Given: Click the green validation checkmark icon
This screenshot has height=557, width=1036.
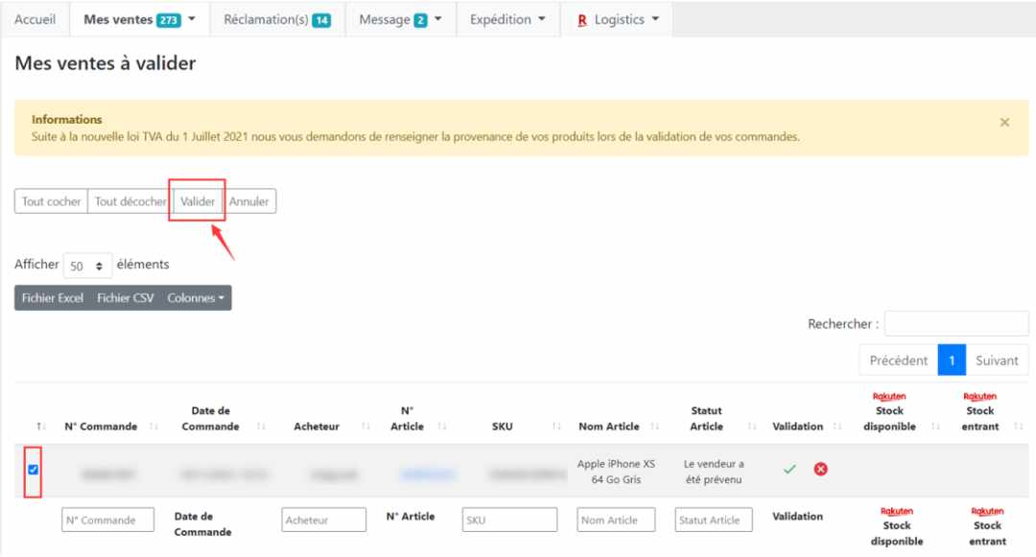Looking at the screenshot, I should 789,469.
